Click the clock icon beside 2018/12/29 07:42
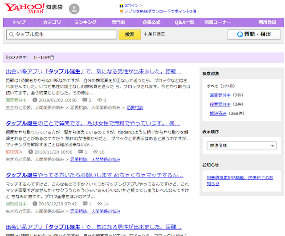 (x=35, y=204)
